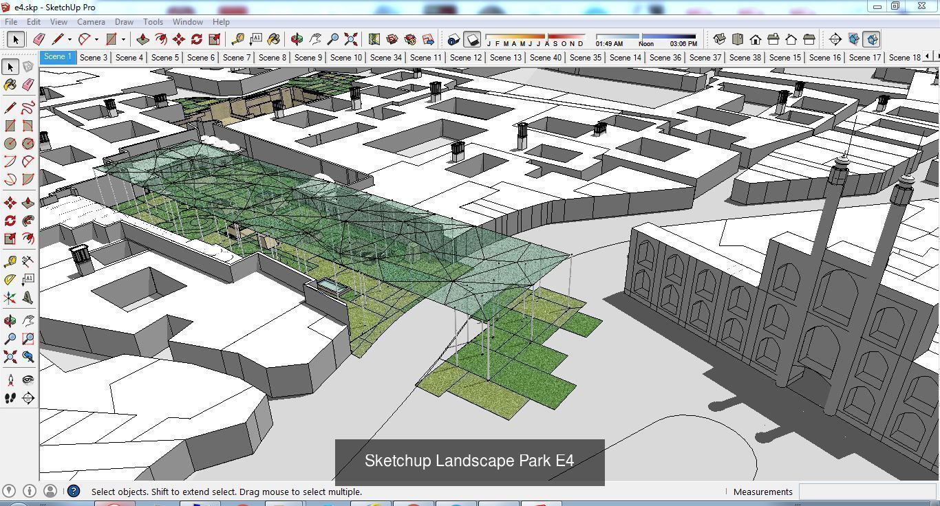Switch to Back view icon
Viewport: 940px width, 506px height.
point(791,39)
